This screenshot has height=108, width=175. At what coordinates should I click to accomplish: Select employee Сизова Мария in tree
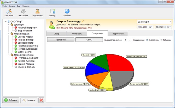25,37
